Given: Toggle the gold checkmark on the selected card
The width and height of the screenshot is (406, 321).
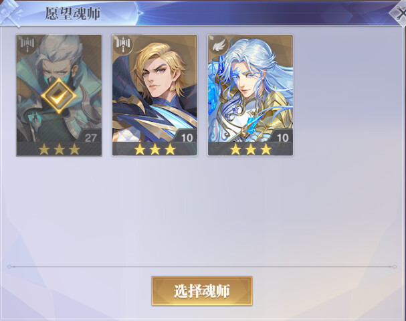Looking at the screenshot, I should 59,96.
